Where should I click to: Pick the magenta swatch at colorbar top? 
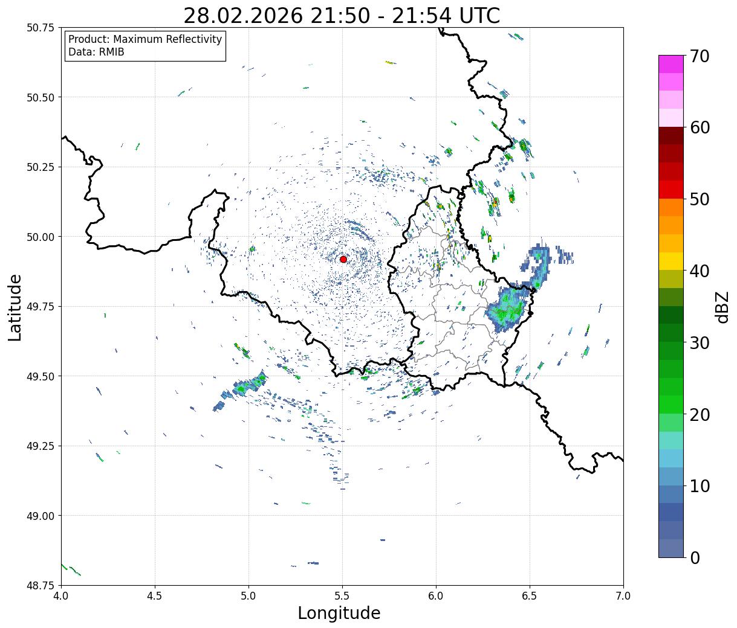tap(671, 64)
